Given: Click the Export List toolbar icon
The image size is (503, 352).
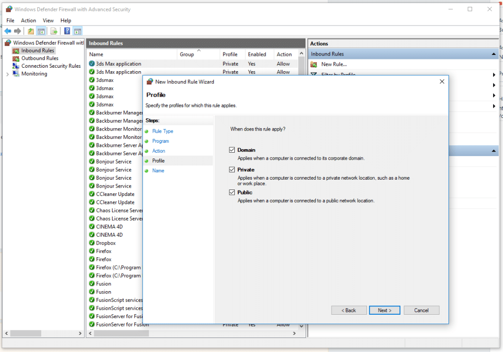Looking at the screenshot, I should (54, 30).
